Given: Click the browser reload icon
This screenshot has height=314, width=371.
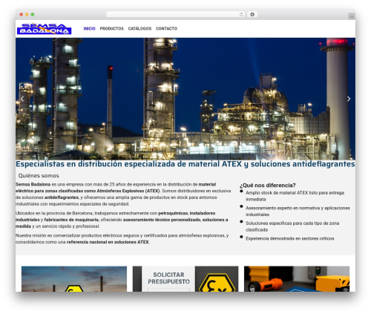Looking at the screenshot, I should click(241, 15).
